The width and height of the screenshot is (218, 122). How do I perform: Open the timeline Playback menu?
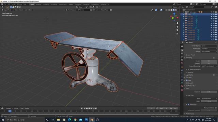[x=9, y=108]
